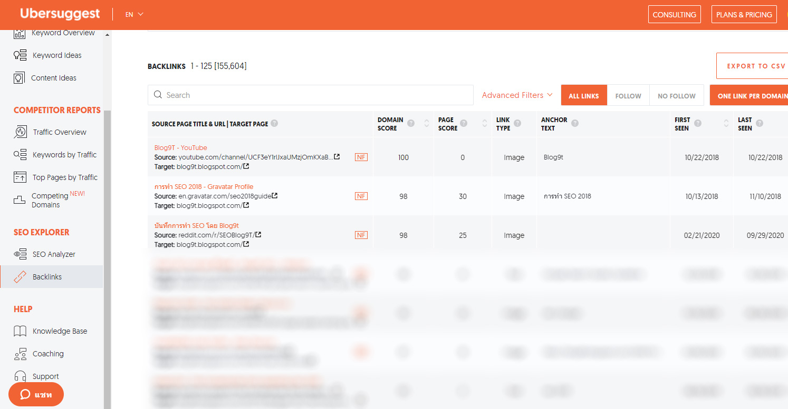
Task: Click the help icon beside Anchor Text
Action: (575, 124)
